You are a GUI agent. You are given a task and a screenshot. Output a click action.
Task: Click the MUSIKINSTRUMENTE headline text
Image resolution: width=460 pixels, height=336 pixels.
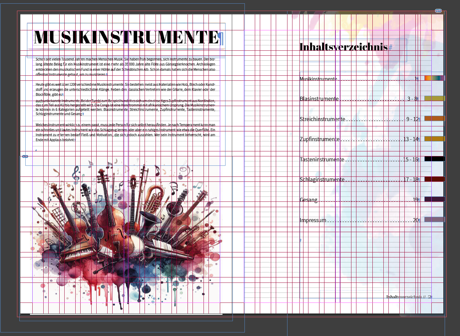(x=126, y=37)
